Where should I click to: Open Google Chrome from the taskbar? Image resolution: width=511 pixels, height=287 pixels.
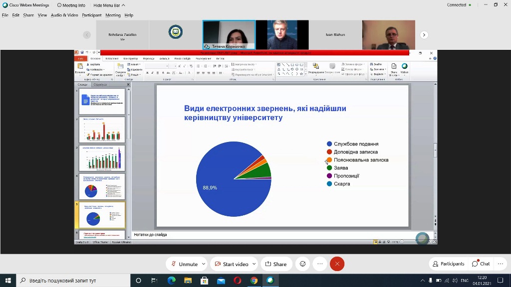tap(254, 281)
